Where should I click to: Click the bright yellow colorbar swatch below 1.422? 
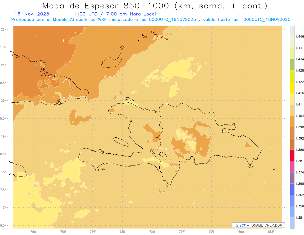[x=292, y=87]
